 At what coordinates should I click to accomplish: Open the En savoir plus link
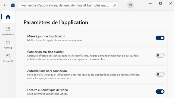point(97,59)
